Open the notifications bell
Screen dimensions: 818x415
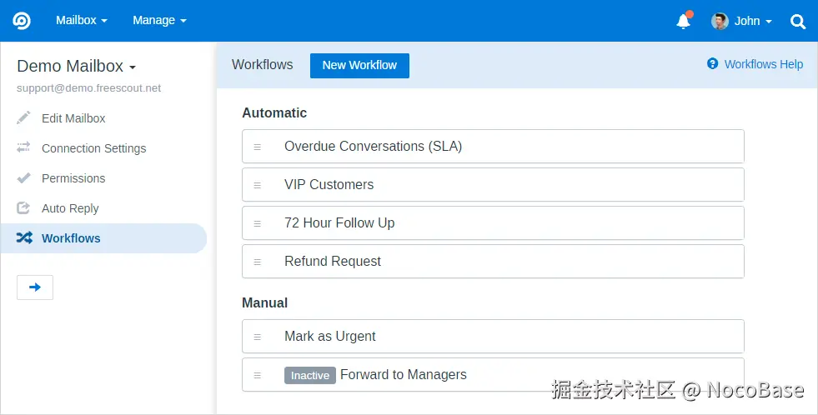(x=683, y=22)
